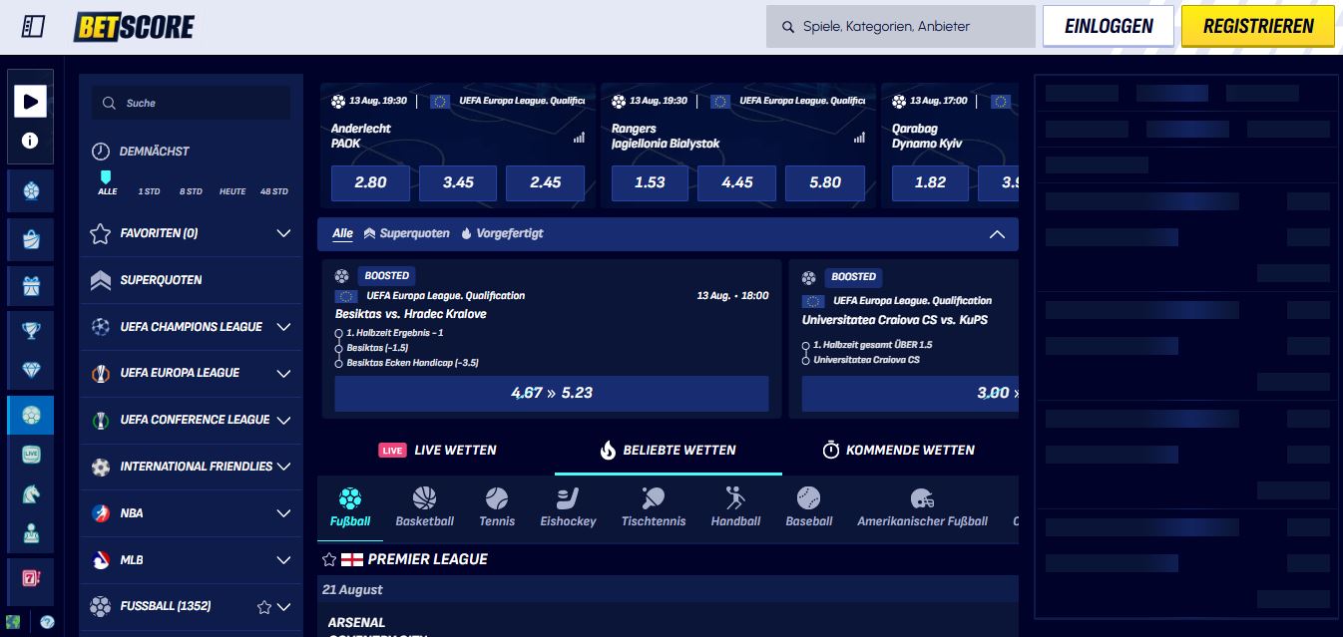Click the Registrieren button
The width and height of the screenshot is (1343, 637).
point(1258,27)
